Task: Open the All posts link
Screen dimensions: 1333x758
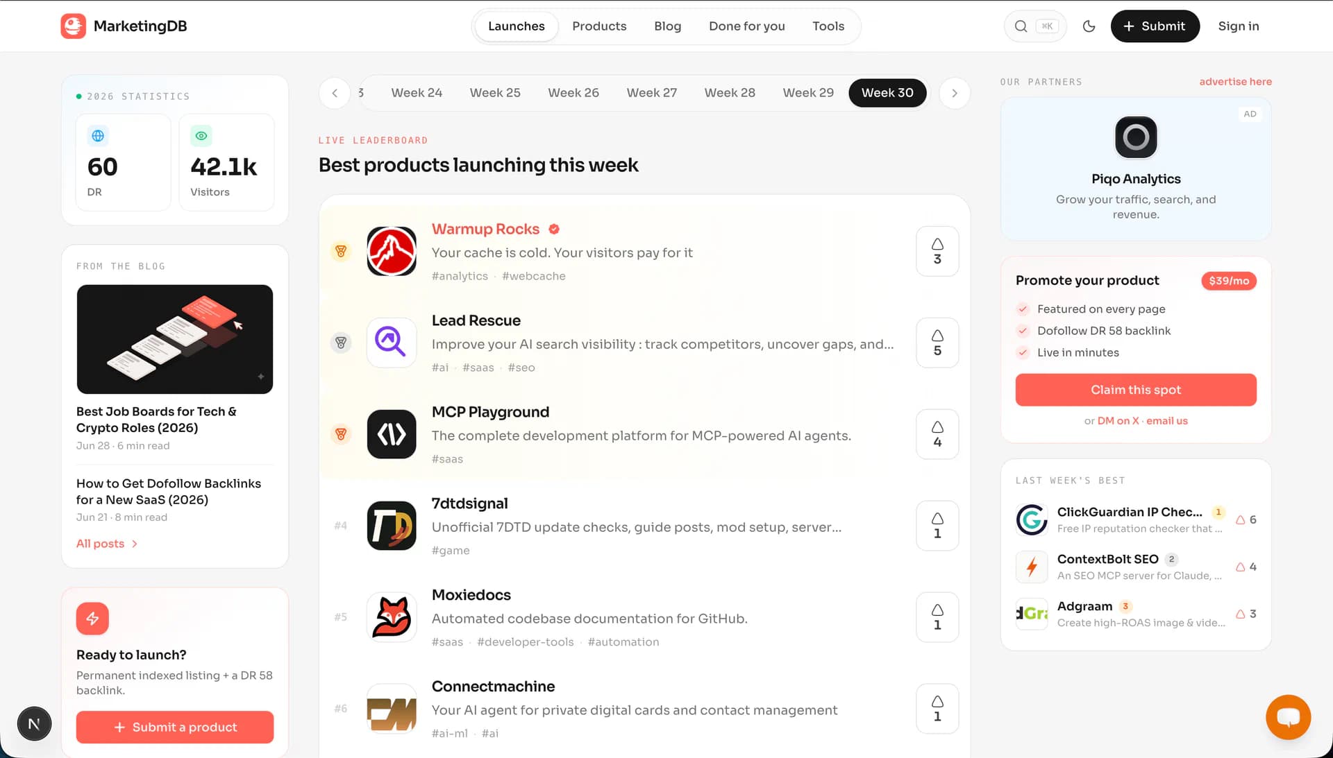Action: point(107,544)
